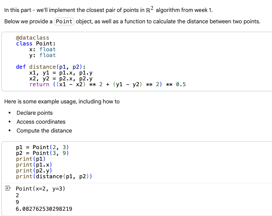
Task: Click the 'def distance(p1, p2):' line
Action: (x=51, y=67)
